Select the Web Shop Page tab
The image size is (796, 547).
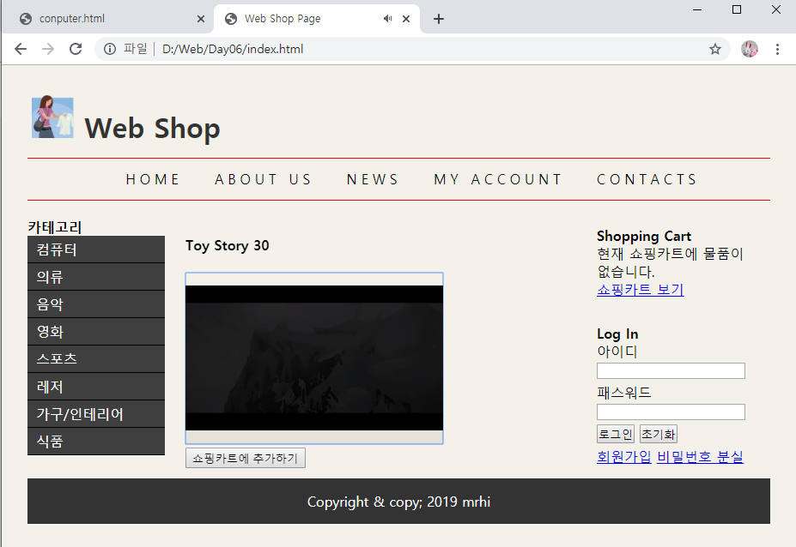pyautogui.click(x=305, y=19)
